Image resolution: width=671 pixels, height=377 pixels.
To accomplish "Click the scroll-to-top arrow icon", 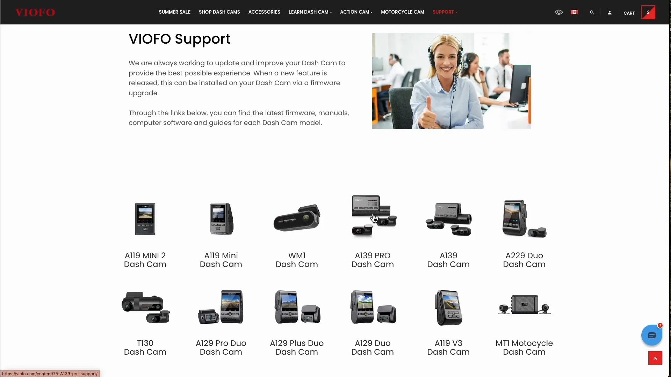I will coord(656,358).
